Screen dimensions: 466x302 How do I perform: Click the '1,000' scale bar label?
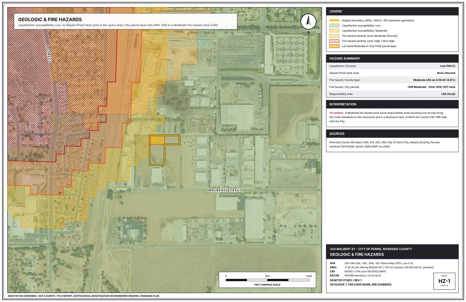pyautogui.click(x=309, y=276)
